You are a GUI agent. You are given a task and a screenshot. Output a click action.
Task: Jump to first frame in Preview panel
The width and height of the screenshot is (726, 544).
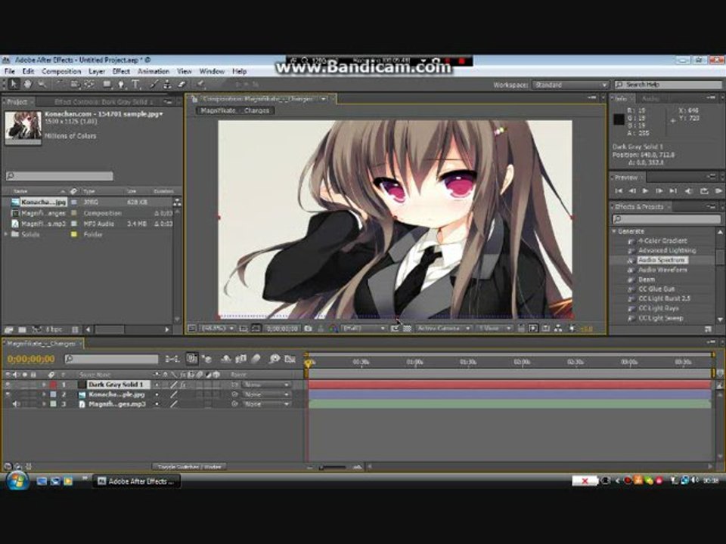pyautogui.click(x=619, y=190)
